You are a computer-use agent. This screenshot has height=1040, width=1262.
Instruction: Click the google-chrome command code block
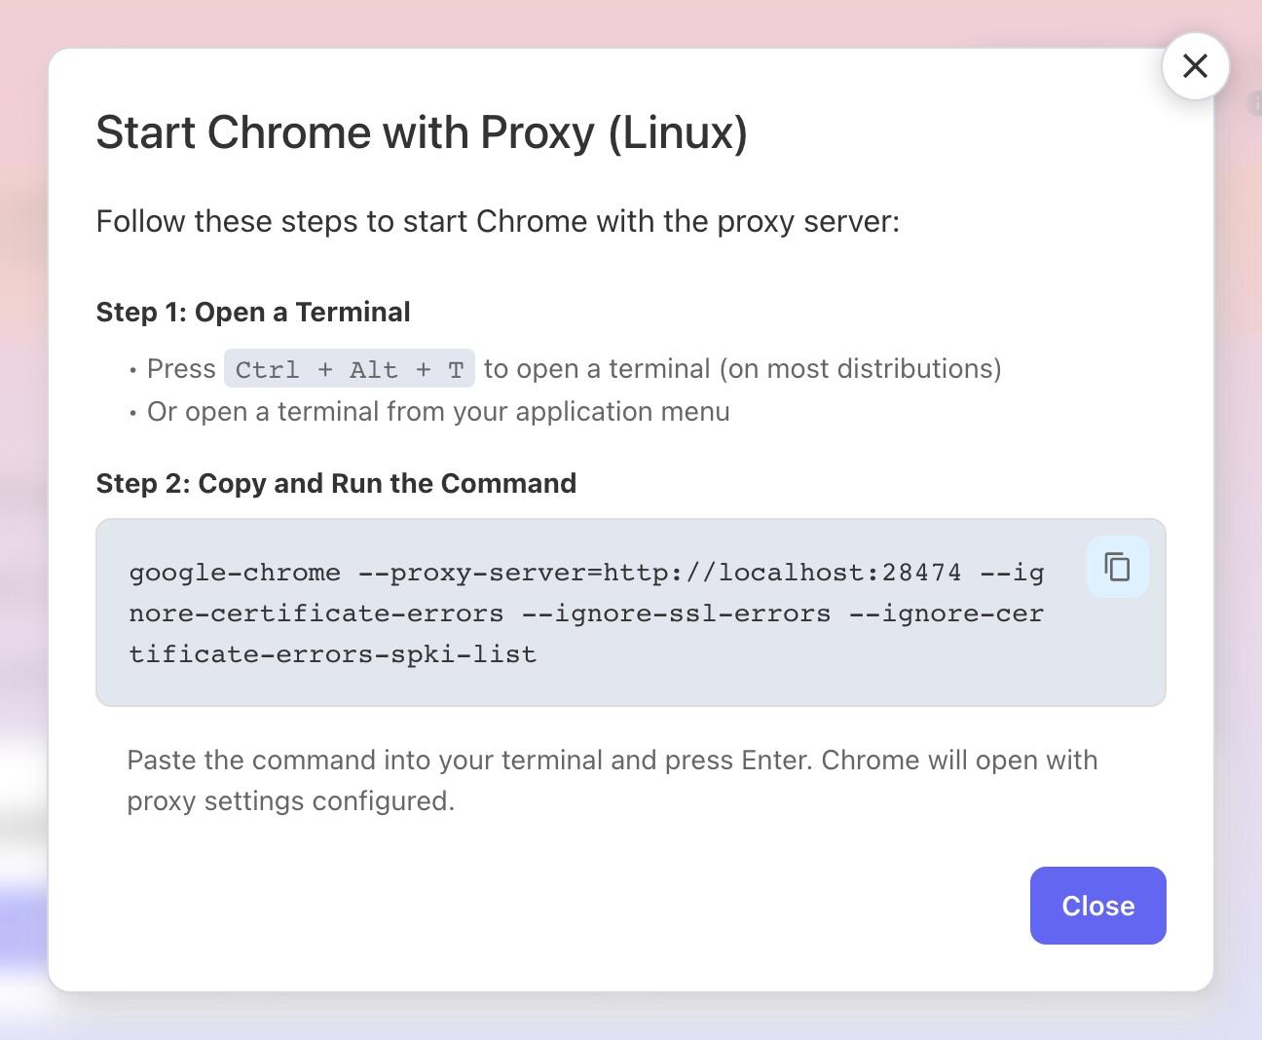[x=631, y=613]
